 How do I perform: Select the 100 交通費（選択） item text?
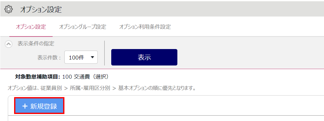85,77
